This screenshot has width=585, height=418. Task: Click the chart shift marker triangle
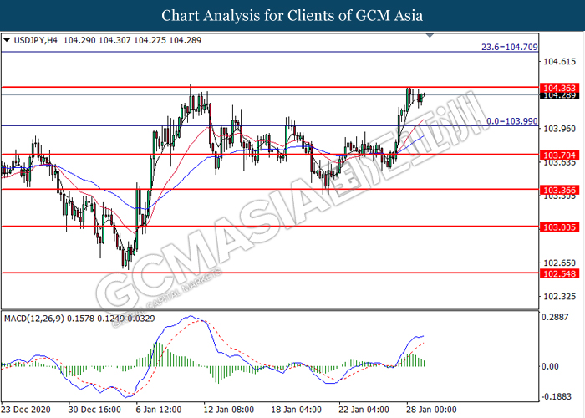[x=430, y=35]
